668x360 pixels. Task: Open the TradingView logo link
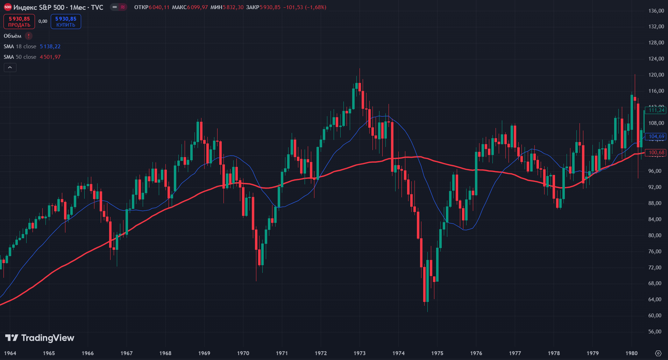pyautogui.click(x=40, y=338)
